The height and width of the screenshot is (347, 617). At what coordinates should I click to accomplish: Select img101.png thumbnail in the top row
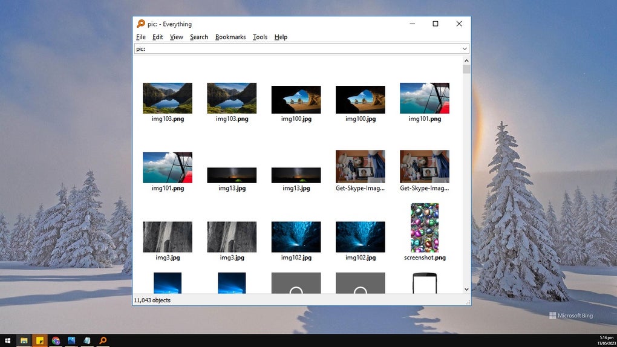425,98
